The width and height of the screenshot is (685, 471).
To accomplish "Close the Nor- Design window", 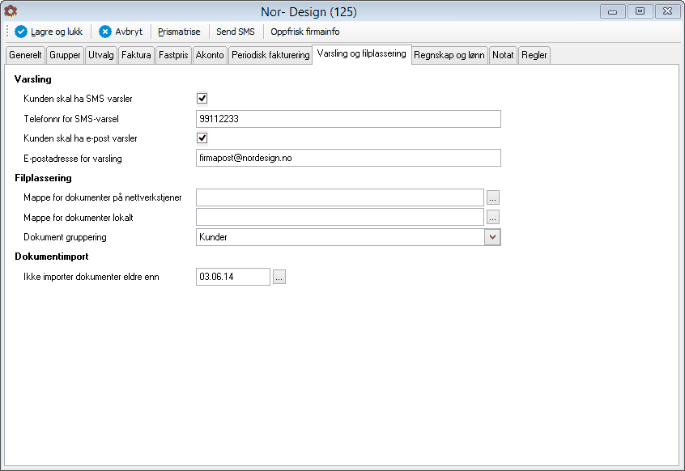I will click(x=667, y=11).
